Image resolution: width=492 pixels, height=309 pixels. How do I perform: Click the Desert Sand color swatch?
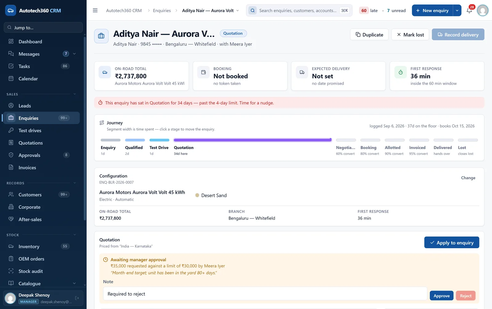point(197,195)
